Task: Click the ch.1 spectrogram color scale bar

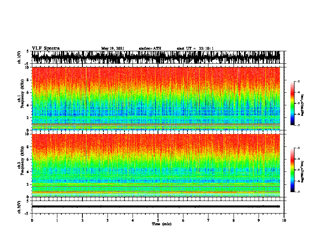Action: point(293,103)
